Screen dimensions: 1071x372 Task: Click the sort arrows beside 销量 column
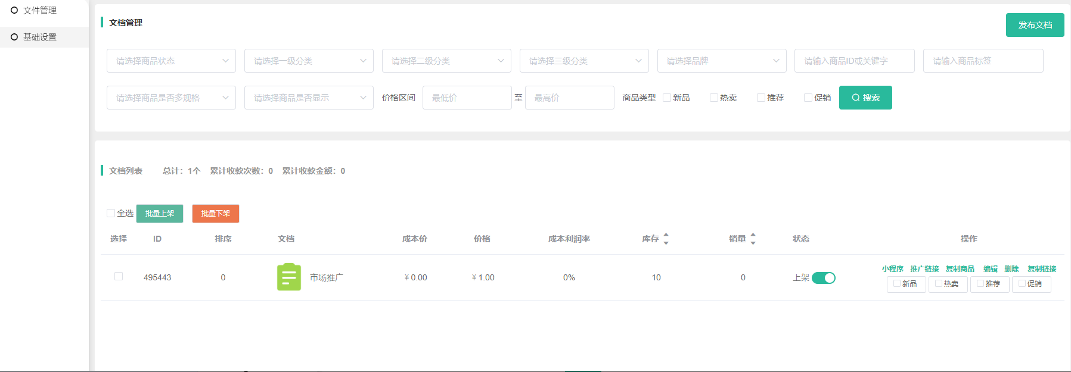point(753,239)
